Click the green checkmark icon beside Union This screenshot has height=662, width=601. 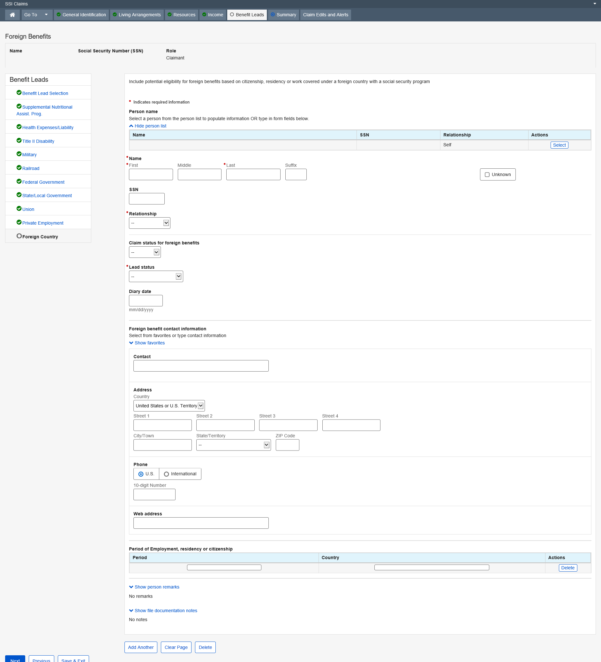pyautogui.click(x=19, y=209)
